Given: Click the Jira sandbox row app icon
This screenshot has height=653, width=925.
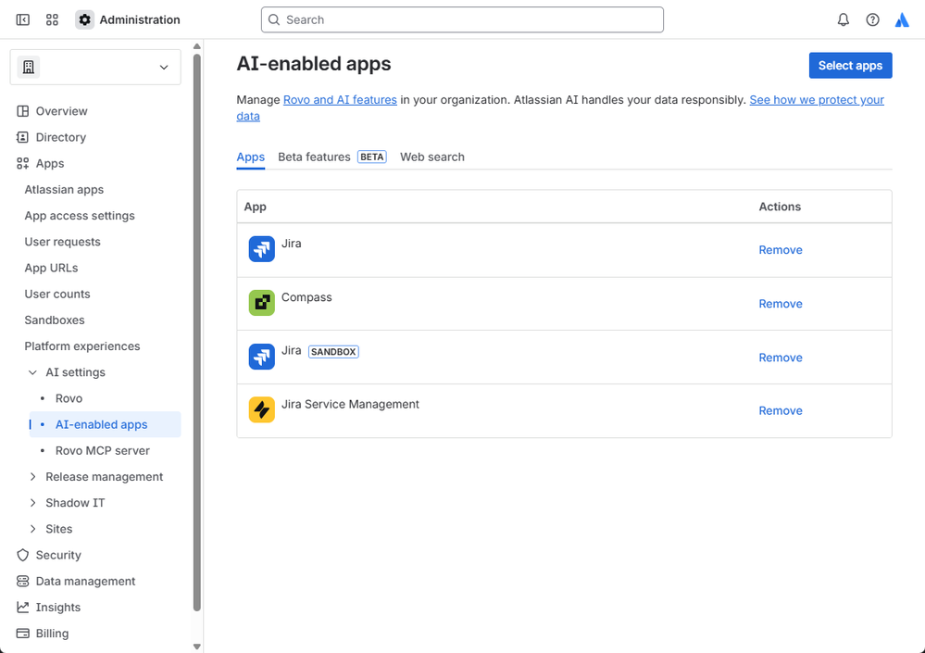Looking at the screenshot, I should coord(261,357).
